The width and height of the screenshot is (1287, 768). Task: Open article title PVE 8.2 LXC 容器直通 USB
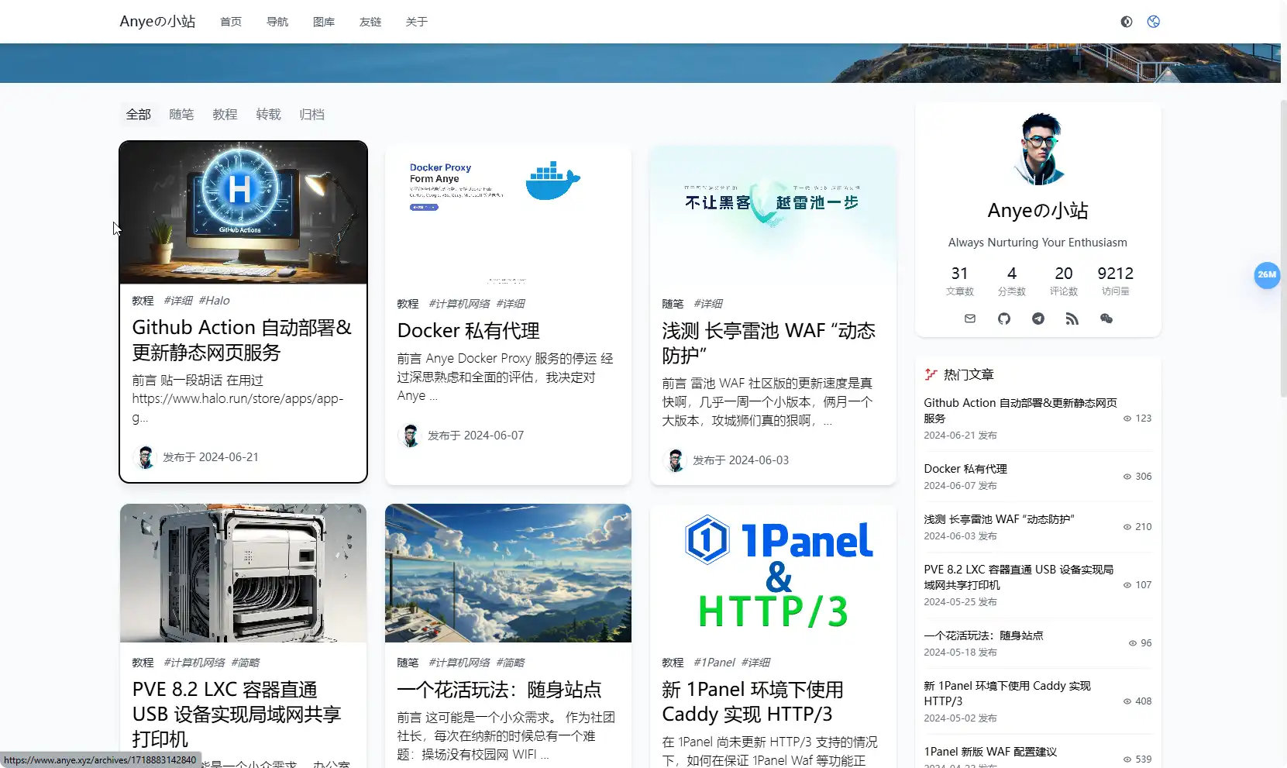(x=236, y=715)
